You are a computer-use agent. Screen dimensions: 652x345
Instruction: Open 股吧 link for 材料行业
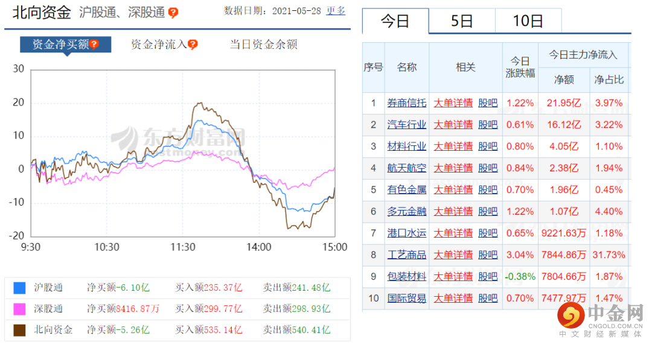click(488, 147)
